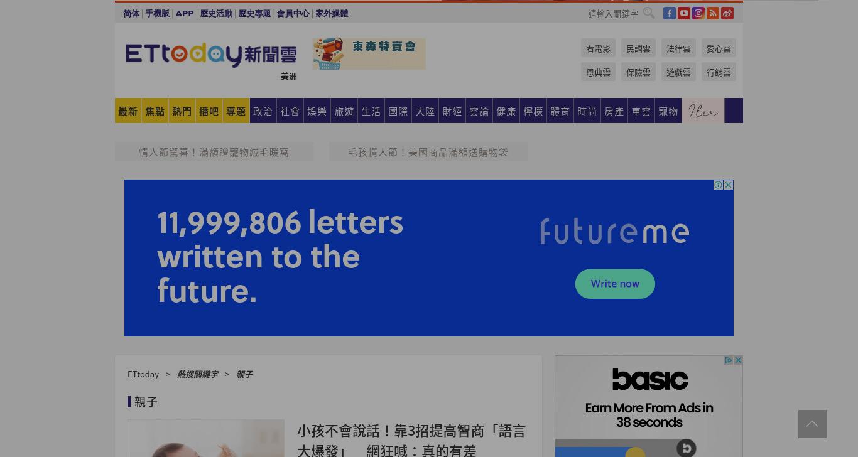
Task: Open the Her section in navigation bar
Action: point(703,110)
